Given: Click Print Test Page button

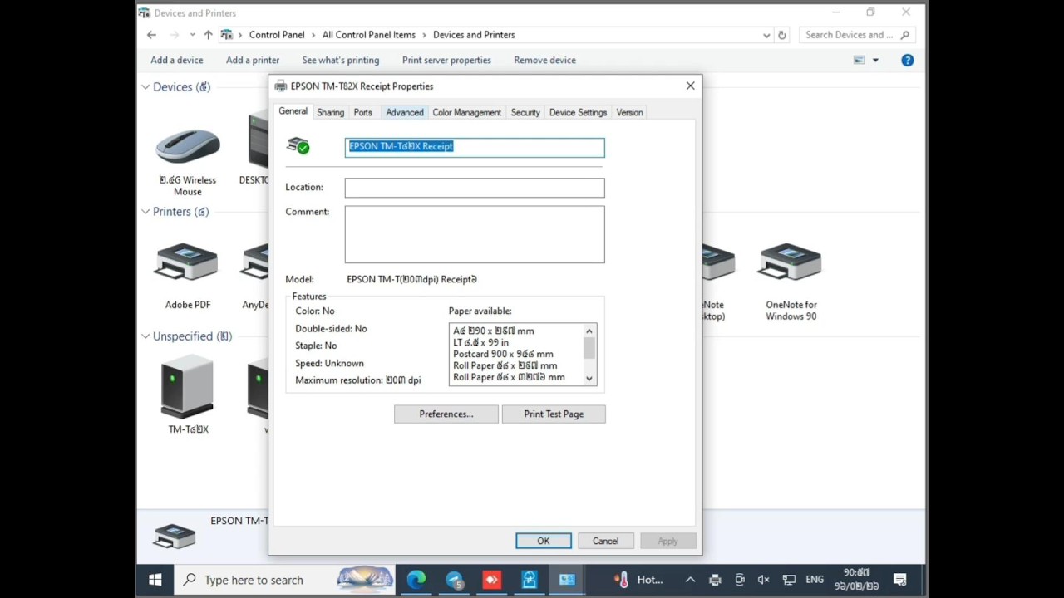Looking at the screenshot, I should (x=554, y=414).
